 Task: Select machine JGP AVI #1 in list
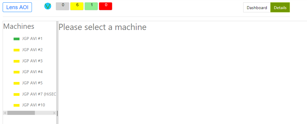click(x=32, y=38)
